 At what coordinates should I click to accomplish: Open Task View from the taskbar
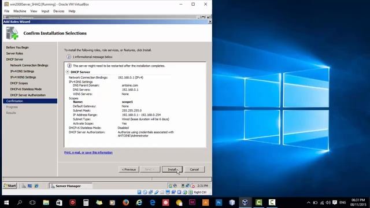[x=32, y=202]
